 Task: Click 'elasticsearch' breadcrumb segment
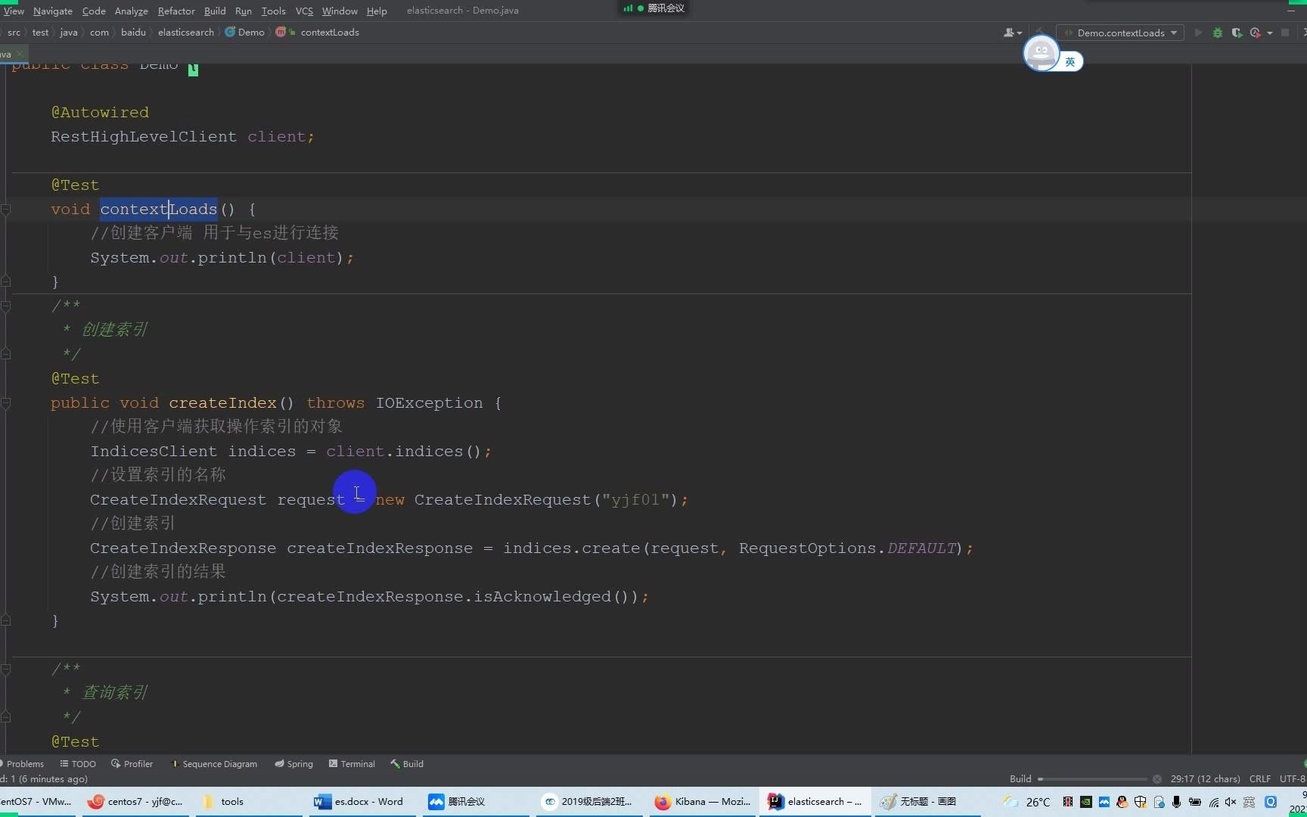point(186,33)
